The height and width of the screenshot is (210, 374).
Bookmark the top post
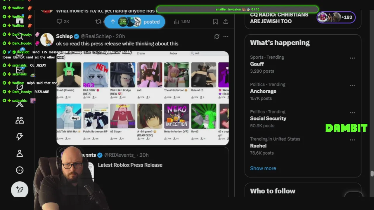215,22
